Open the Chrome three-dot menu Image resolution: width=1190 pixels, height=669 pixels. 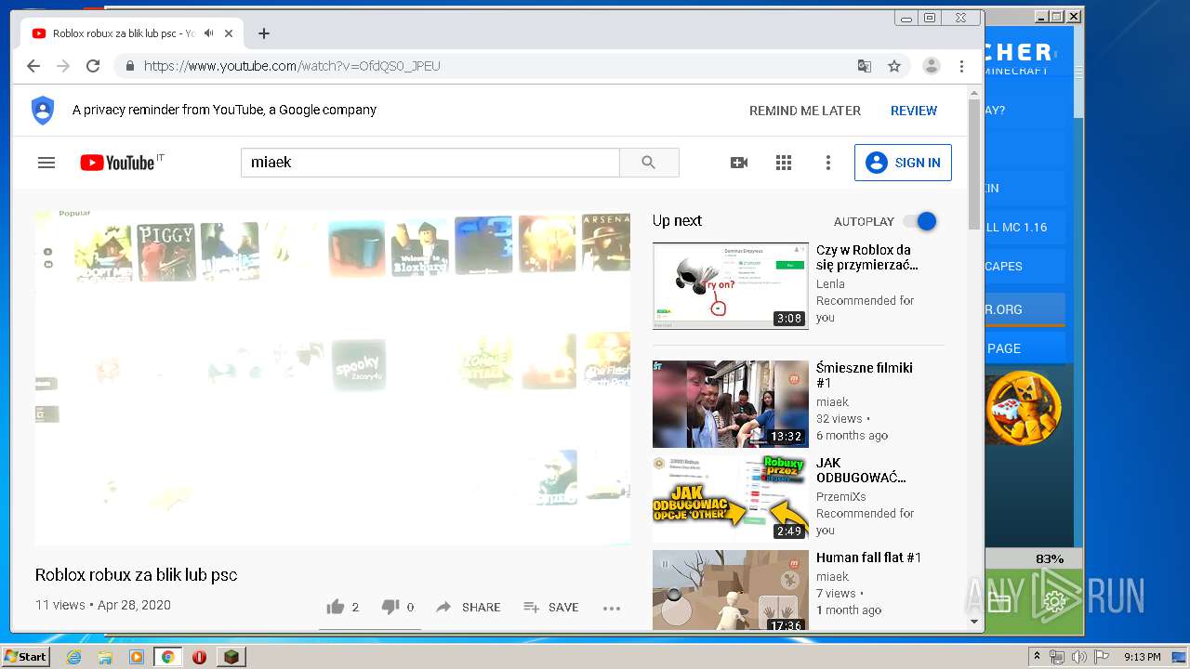pyautogui.click(x=962, y=66)
